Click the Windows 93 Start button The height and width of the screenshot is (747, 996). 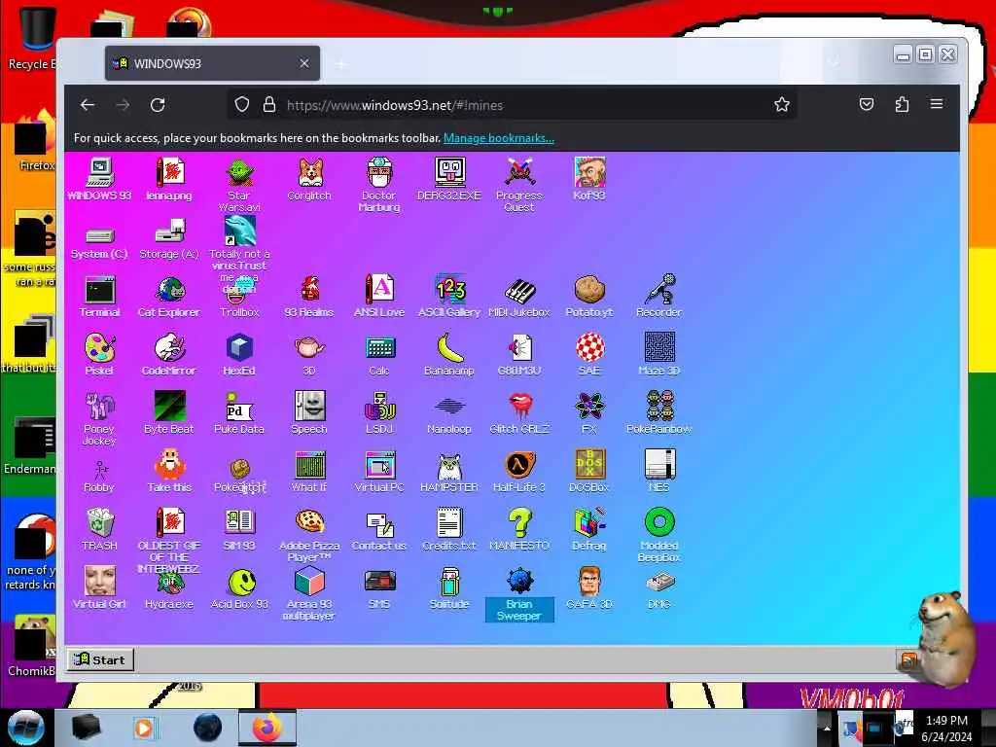(x=100, y=660)
